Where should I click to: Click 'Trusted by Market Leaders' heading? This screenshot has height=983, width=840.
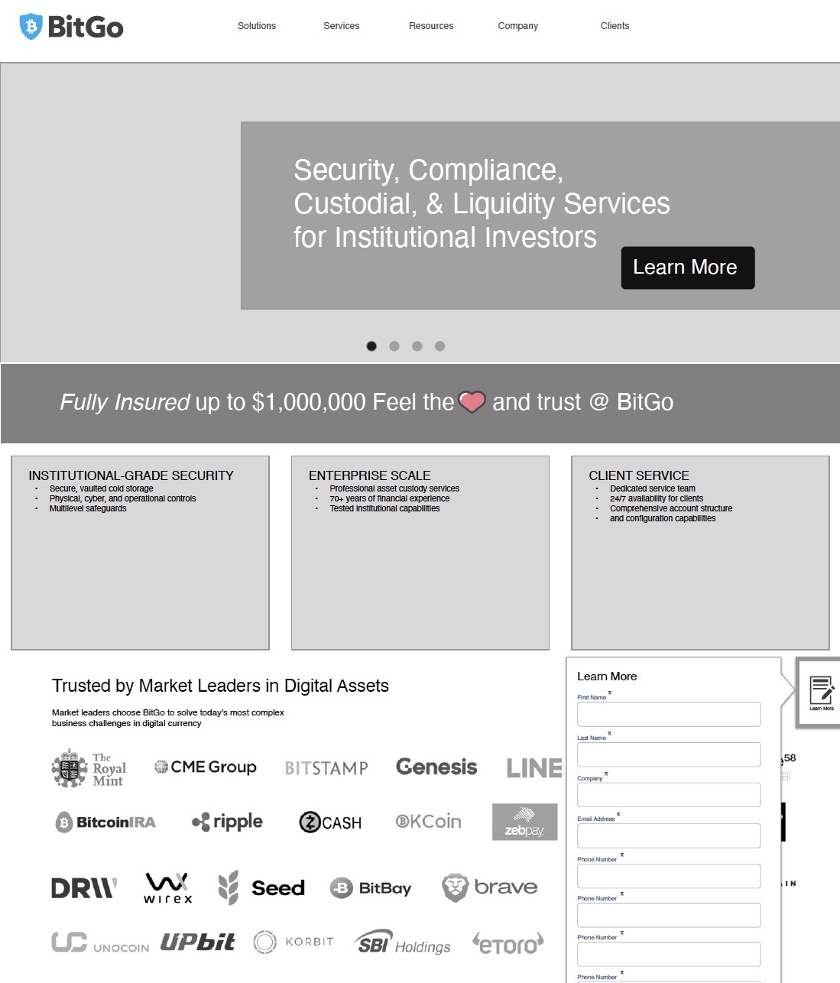(x=220, y=686)
